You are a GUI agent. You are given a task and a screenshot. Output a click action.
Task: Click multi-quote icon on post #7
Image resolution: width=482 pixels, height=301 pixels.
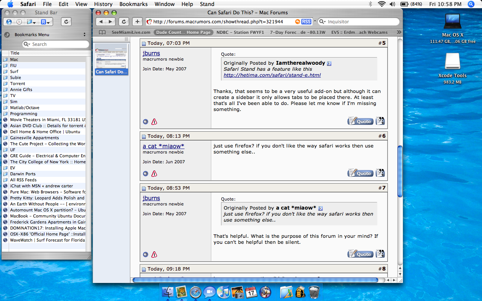380,254
